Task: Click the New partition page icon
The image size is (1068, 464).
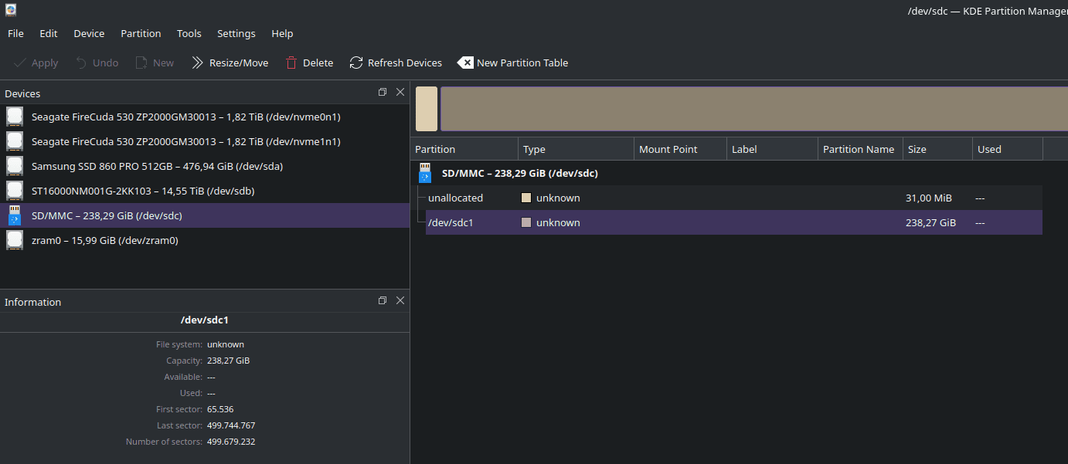Action: pyautogui.click(x=141, y=63)
